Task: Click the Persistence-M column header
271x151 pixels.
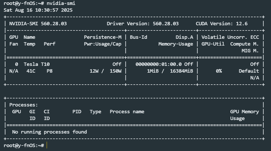Action: (x=103, y=37)
